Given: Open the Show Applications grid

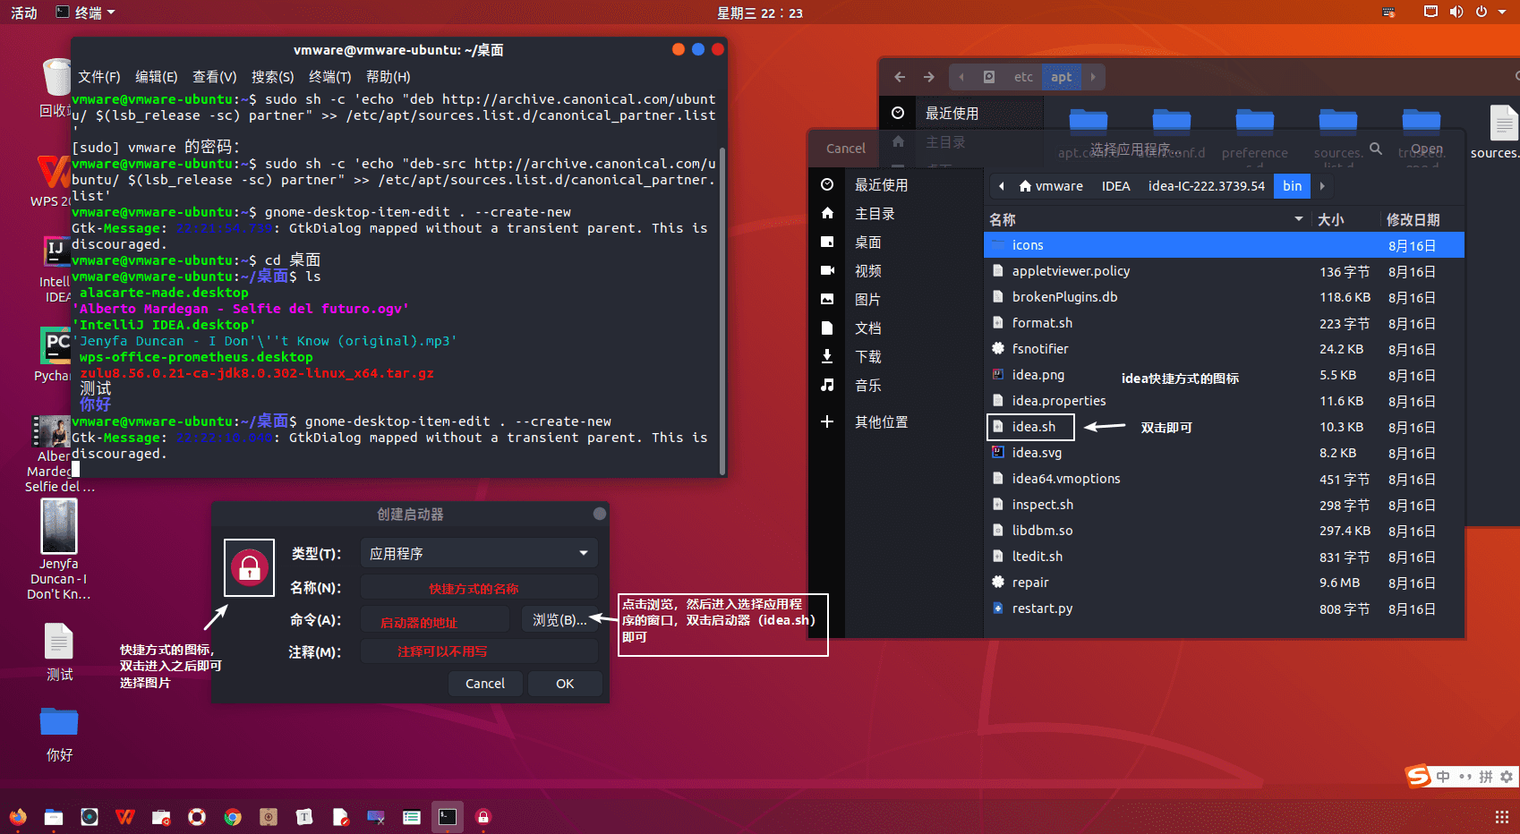Looking at the screenshot, I should [1502, 816].
